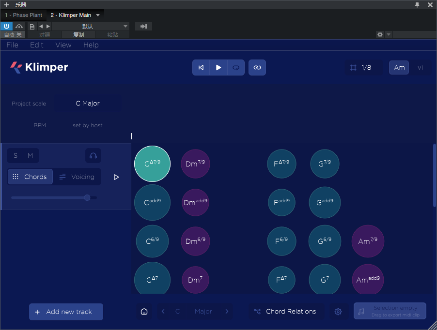
Task: Select the FΔ7/9 chord bubble
Action: (x=281, y=164)
